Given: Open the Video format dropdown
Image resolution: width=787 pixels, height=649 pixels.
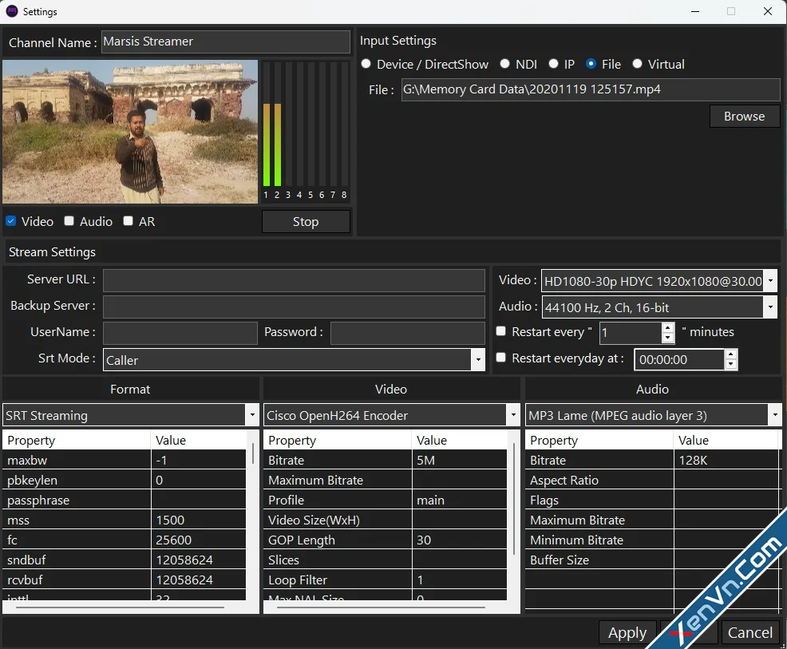Looking at the screenshot, I should click(770, 281).
